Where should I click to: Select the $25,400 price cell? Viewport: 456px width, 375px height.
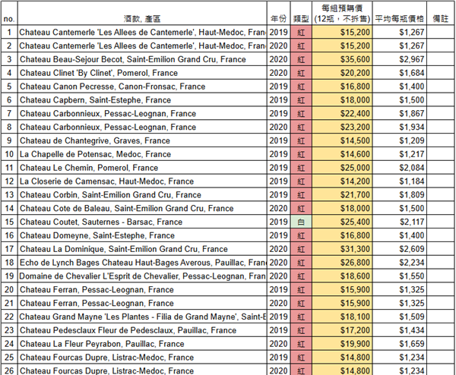click(342, 222)
